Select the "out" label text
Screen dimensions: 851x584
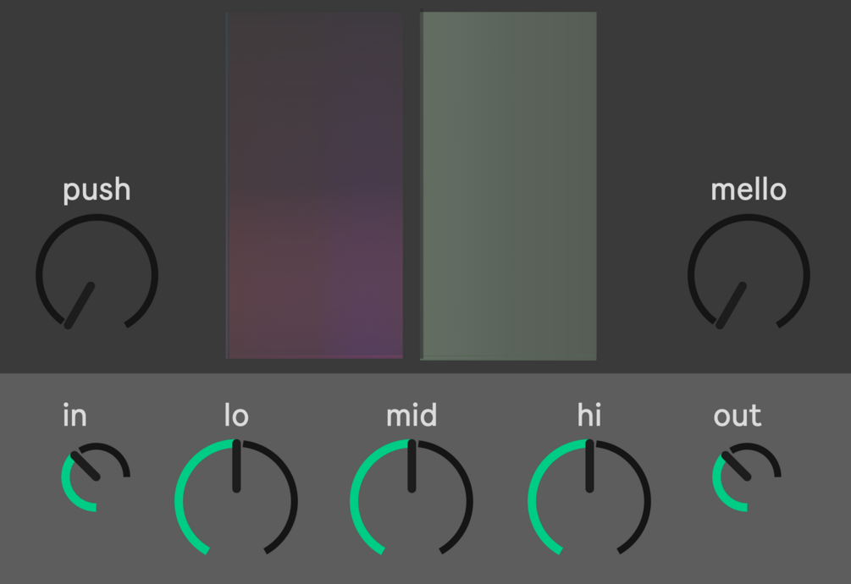point(738,416)
